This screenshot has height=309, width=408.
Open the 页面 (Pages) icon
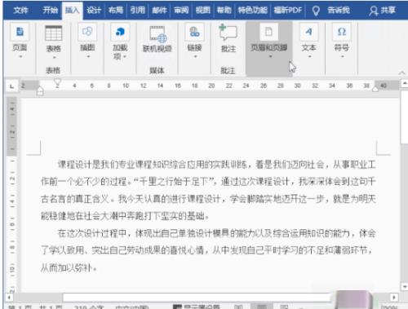[20, 32]
